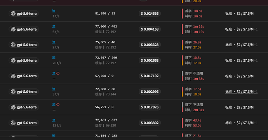Click the 缓存 72,192 value under 77,000 / 482
The height and width of the screenshot is (140, 268).
point(106,32)
